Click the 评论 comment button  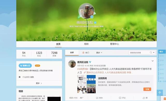pyautogui.click(x=122, y=98)
